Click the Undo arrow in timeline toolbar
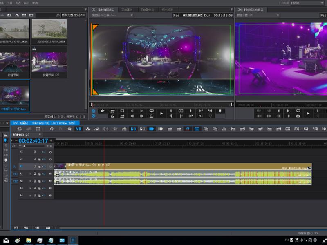 click(52, 129)
